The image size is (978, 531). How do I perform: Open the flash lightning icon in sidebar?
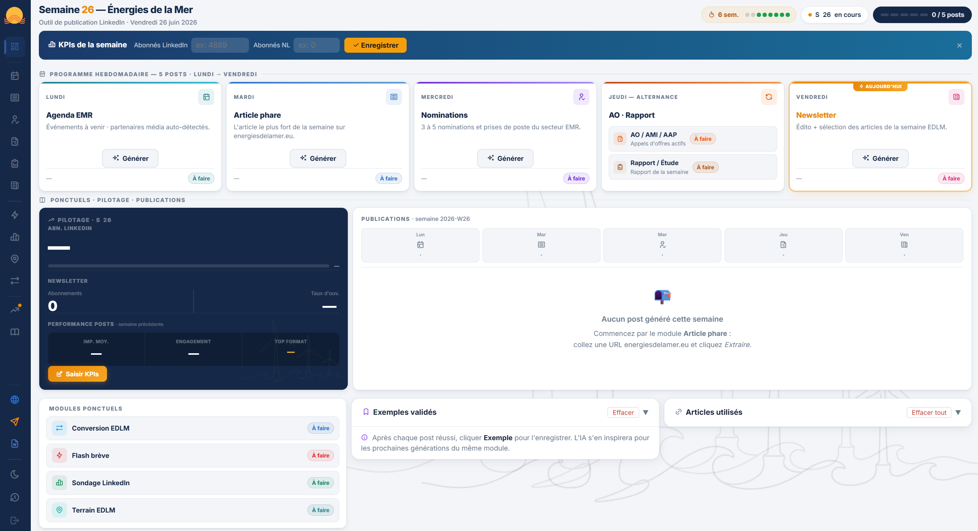point(15,215)
